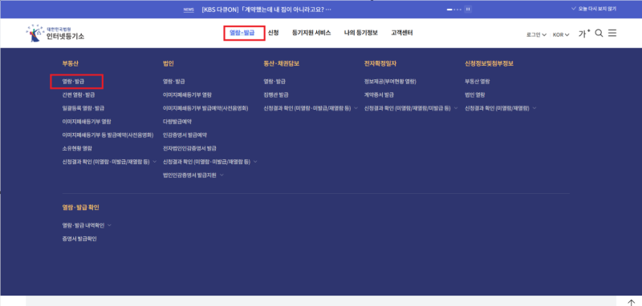Open the 로그인 dropdown

pos(536,34)
